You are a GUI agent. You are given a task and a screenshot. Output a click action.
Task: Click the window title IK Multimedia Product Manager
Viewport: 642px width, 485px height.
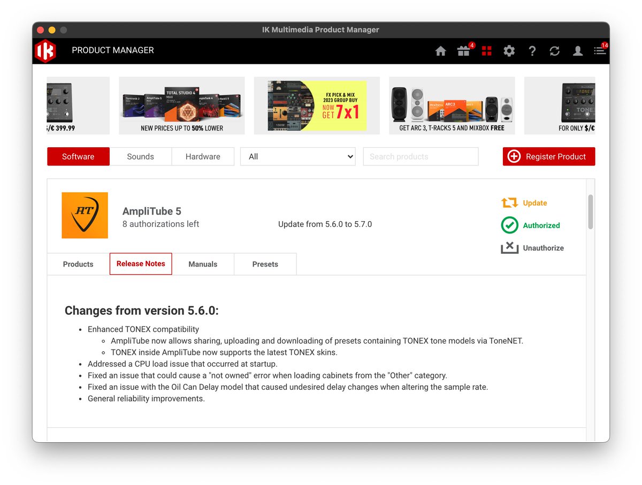coord(320,30)
